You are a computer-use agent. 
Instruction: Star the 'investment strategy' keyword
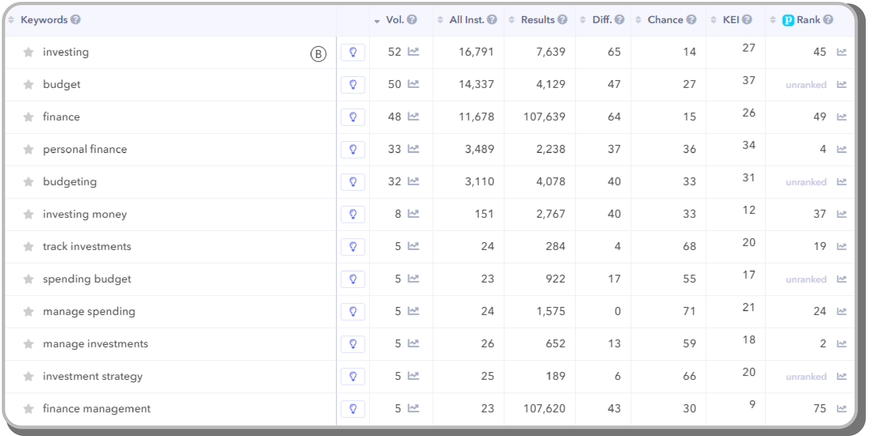pyautogui.click(x=29, y=376)
